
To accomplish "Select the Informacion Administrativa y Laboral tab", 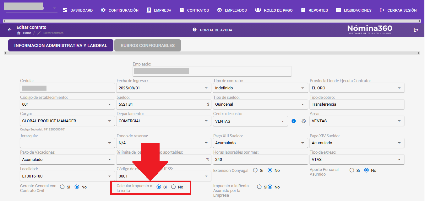I will point(61,45).
